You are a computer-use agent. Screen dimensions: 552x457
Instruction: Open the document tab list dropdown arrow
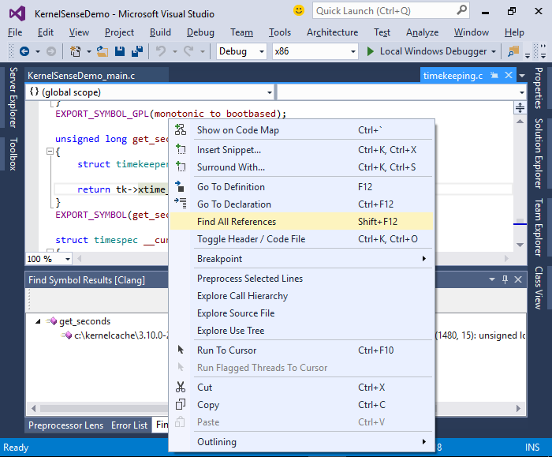tap(522, 76)
